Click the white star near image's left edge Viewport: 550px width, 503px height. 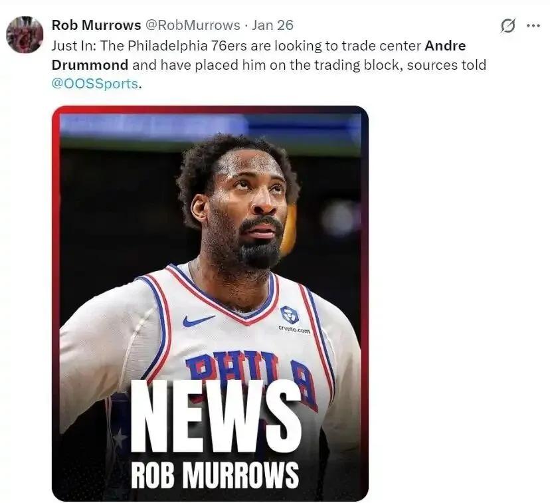tap(120, 439)
